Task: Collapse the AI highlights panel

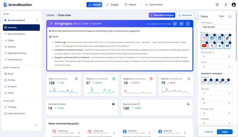Action: point(188,24)
